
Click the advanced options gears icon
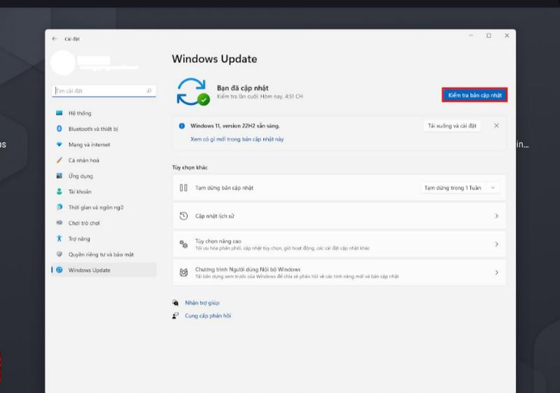(x=183, y=244)
